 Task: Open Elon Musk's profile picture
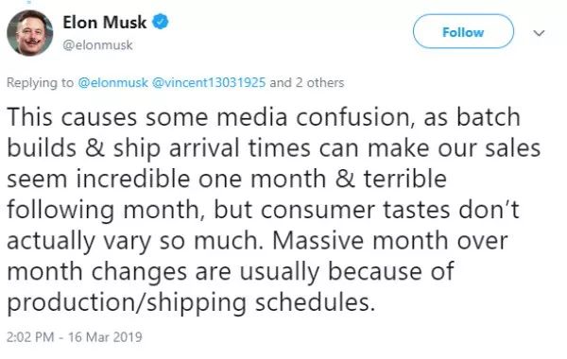[x=29, y=33]
